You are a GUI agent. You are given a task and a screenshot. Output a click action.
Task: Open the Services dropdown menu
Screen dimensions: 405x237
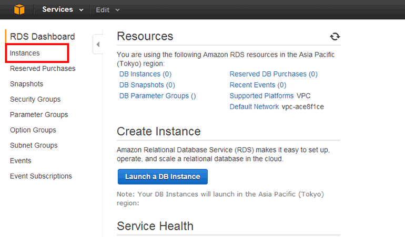point(63,9)
